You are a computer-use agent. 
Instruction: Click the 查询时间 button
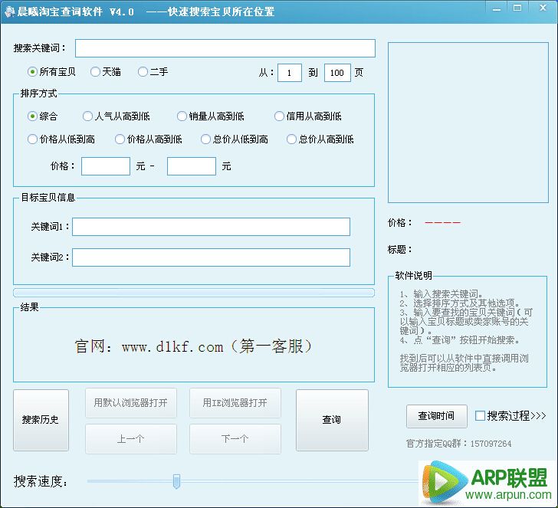point(436,416)
